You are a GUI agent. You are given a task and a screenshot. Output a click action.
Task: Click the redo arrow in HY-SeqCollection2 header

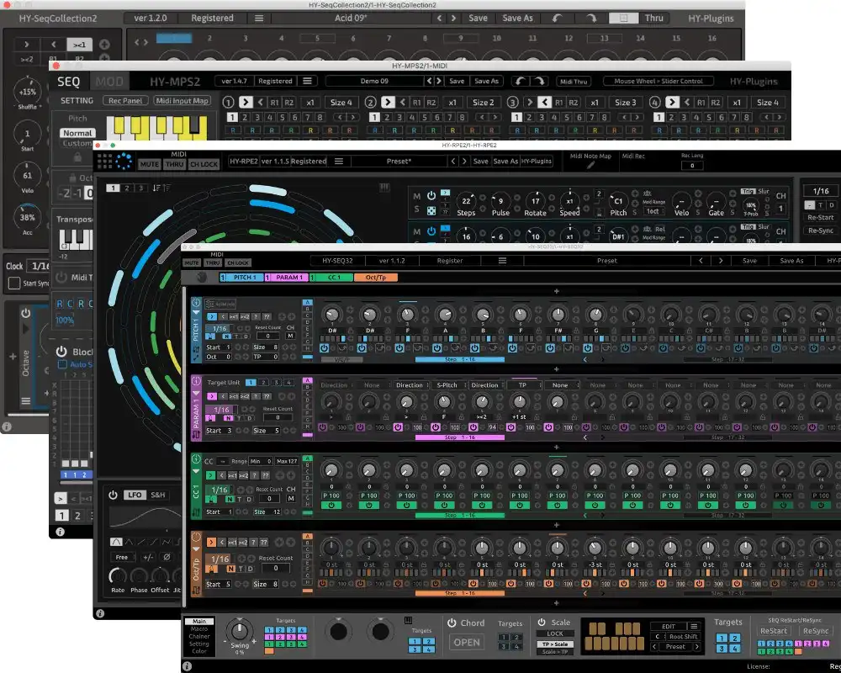pos(591,19)
